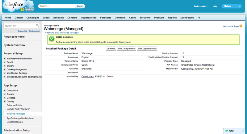Image resolution: width=247 pixels, height=134 pixels.
Task: Click the Chat bubble icon
Action: click(227, 131)
